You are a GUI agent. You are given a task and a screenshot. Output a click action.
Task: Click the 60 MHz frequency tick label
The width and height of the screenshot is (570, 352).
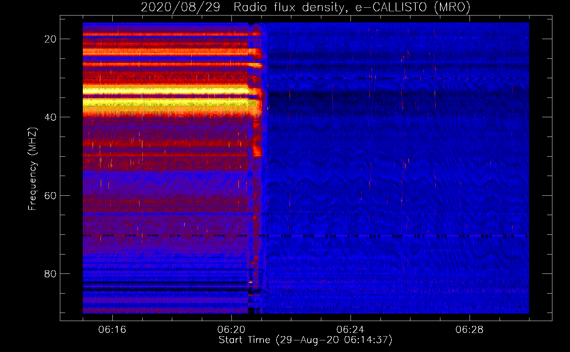click(x=50, y=195)
